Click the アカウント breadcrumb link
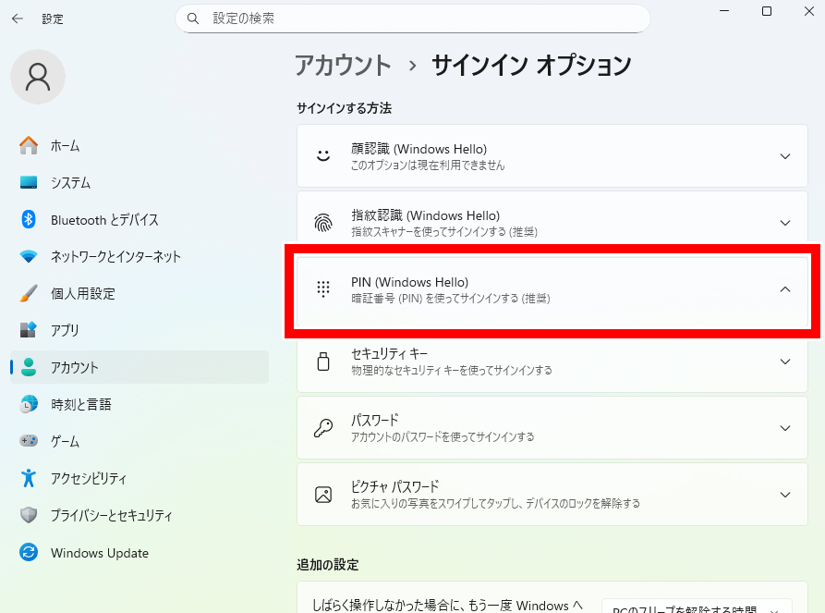825x613 pixels. click(x=343, y=66)
